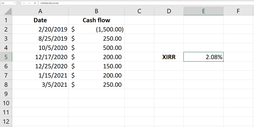Click the XIRR label cell

[x=169, y=57]
